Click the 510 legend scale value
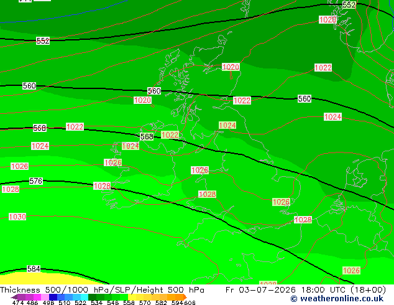Screen dimensions: 394x305 click(65, 303)
